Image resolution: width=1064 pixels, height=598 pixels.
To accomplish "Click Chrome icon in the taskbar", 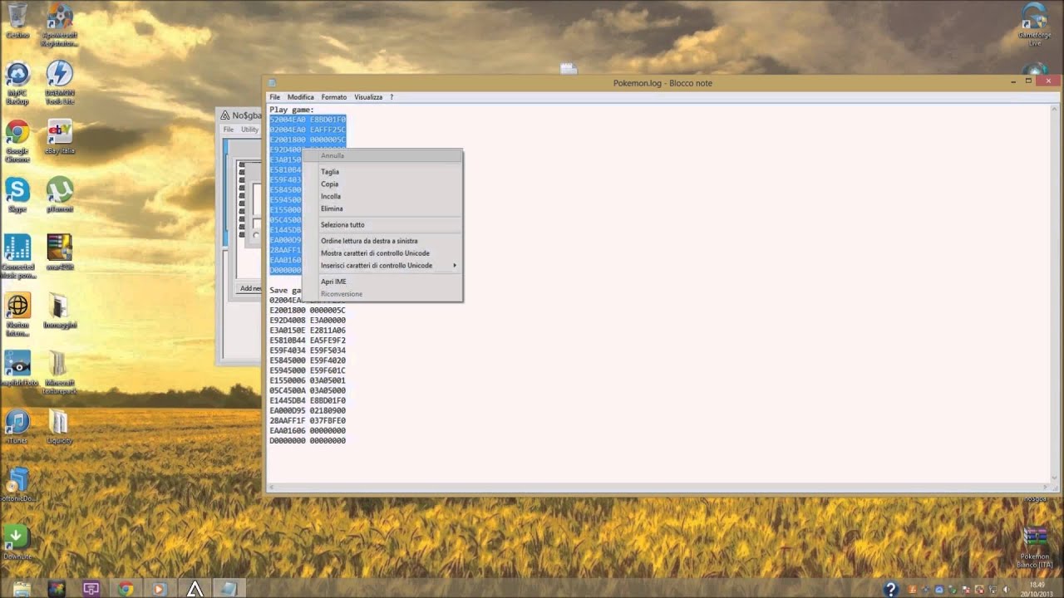I will [x=126, y=589].
